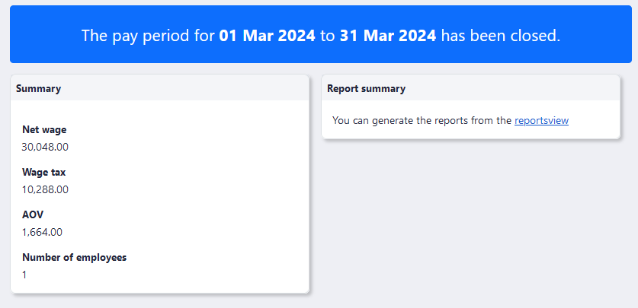The width and height of the screenshot is (638, 308).
Task: Click the Number of employees label
Action: [x=74, y=257]
